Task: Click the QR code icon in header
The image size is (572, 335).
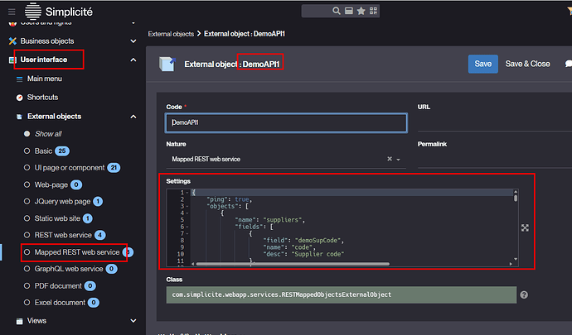Action: [373, 11]
